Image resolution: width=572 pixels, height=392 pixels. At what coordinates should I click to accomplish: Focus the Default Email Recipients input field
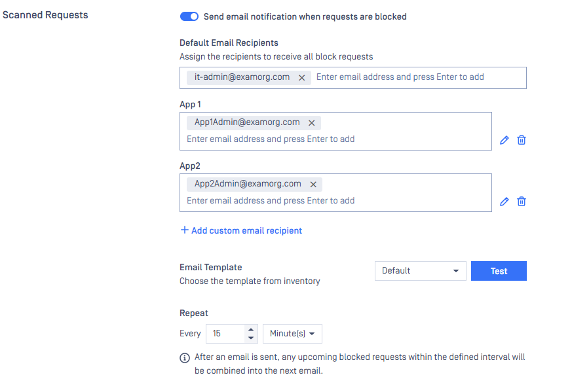click(419, 77)
